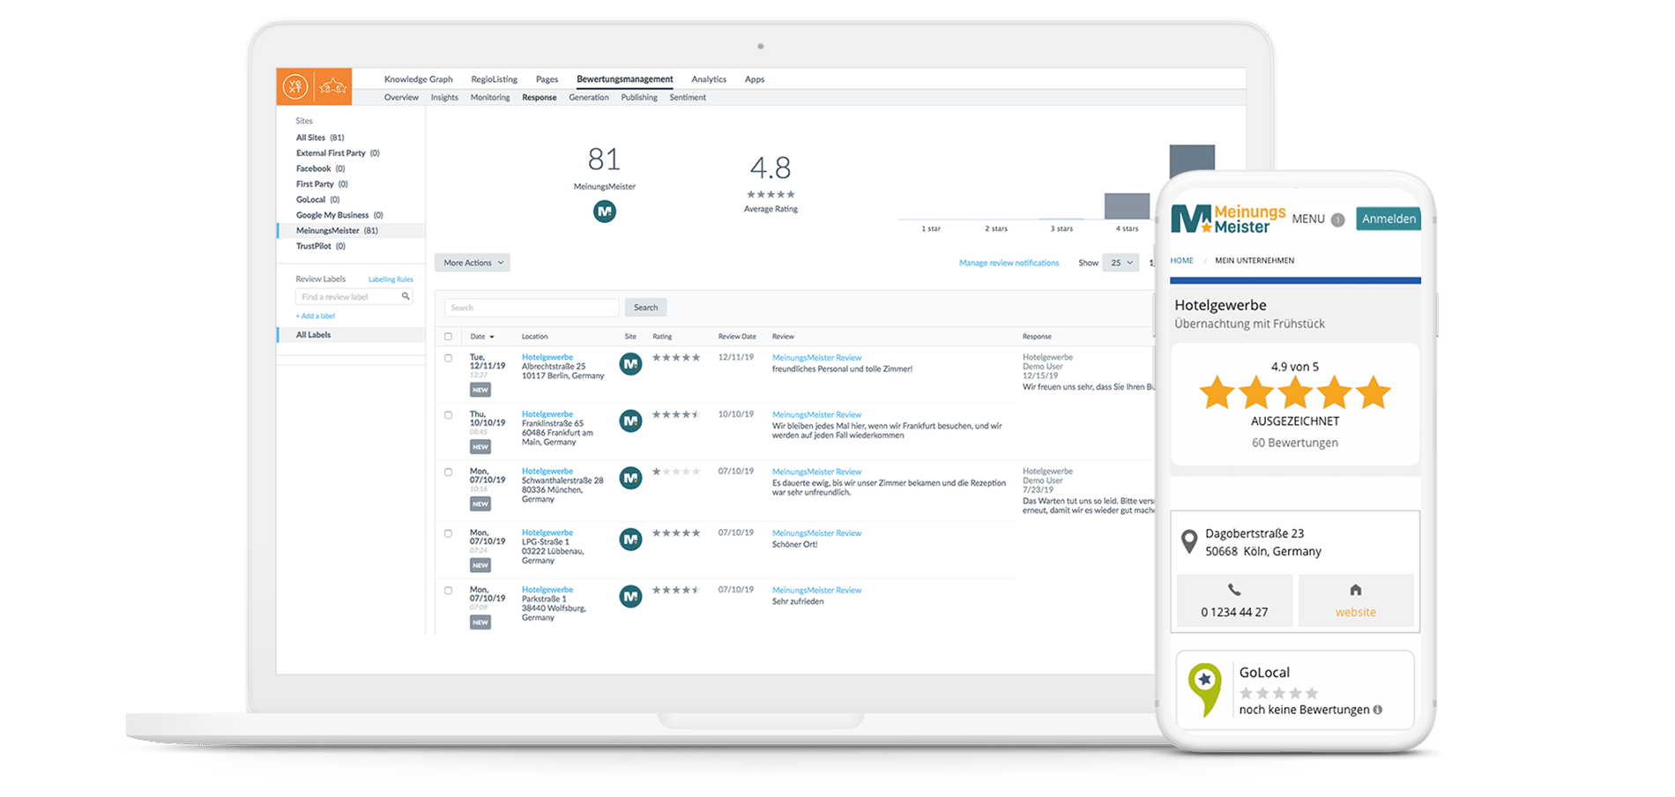Click site icon in Franklinstraße 65 row
The height and width of the screenshot is (797, 1675).
(630, 421)
